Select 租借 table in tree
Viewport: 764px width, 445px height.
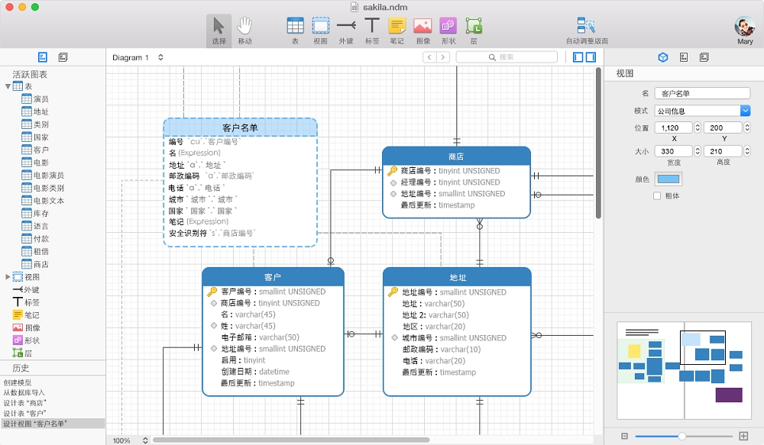pyautogui.click(x=41, y=252)
